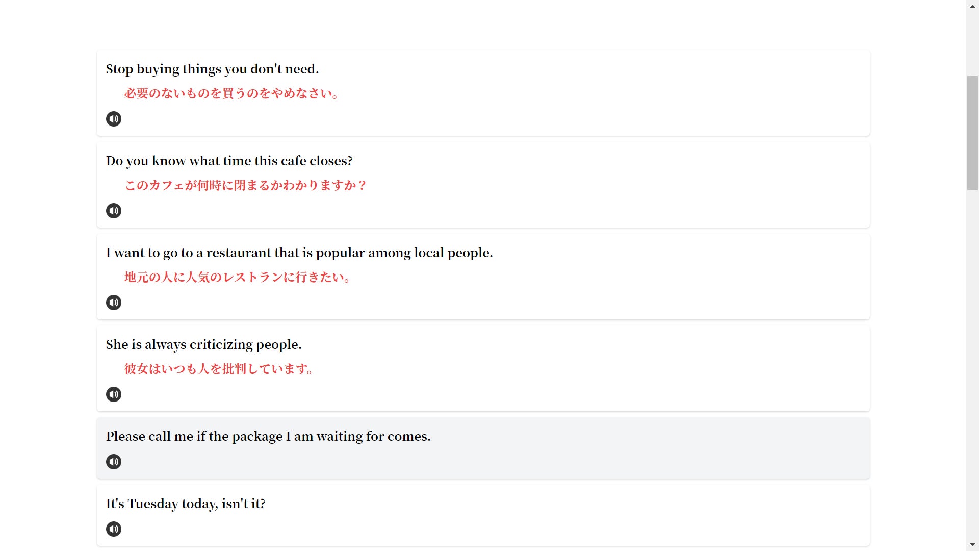Play audio for "It's Tuesday today" sentence

pyautogui.click(x=113, y=529)
